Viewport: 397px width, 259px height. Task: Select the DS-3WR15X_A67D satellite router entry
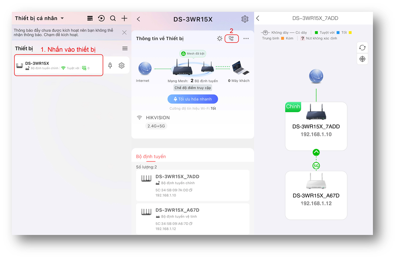point(193,219)
